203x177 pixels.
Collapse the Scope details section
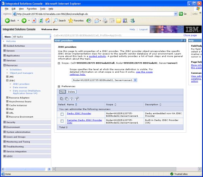[59, 63]
